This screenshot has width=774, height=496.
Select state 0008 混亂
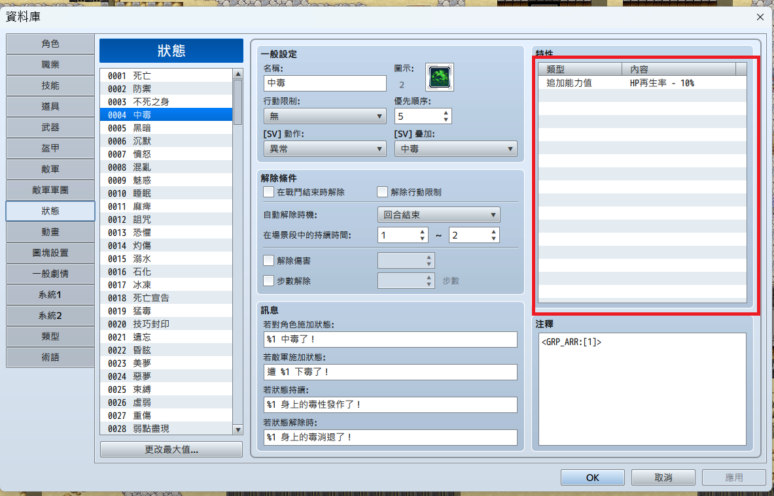point(166,167)
